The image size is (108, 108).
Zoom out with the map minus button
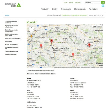coord(31,62)
